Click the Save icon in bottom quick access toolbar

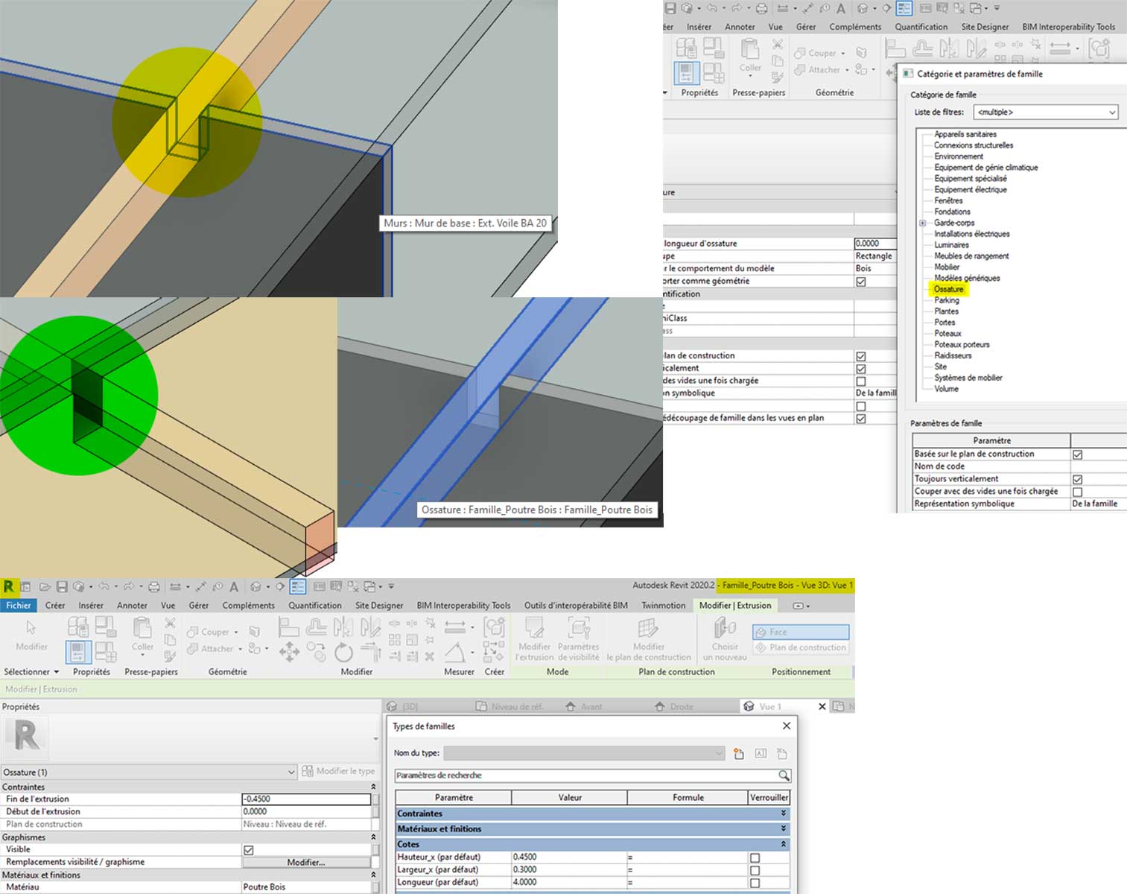[x=62, y=587]
